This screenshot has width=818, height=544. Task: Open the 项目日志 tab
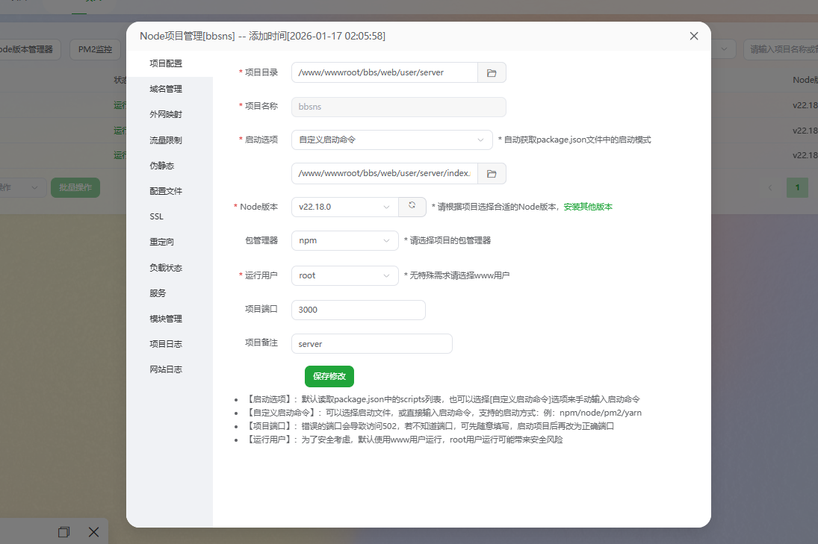166,344
